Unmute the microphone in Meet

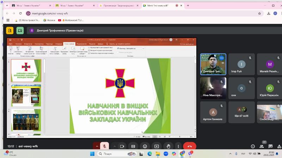pos(104,146)
